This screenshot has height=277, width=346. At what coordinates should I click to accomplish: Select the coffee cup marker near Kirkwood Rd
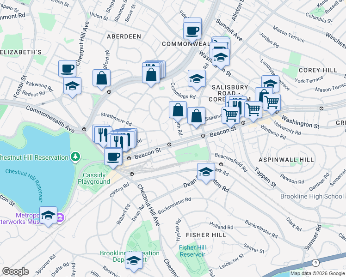(67, 69)
